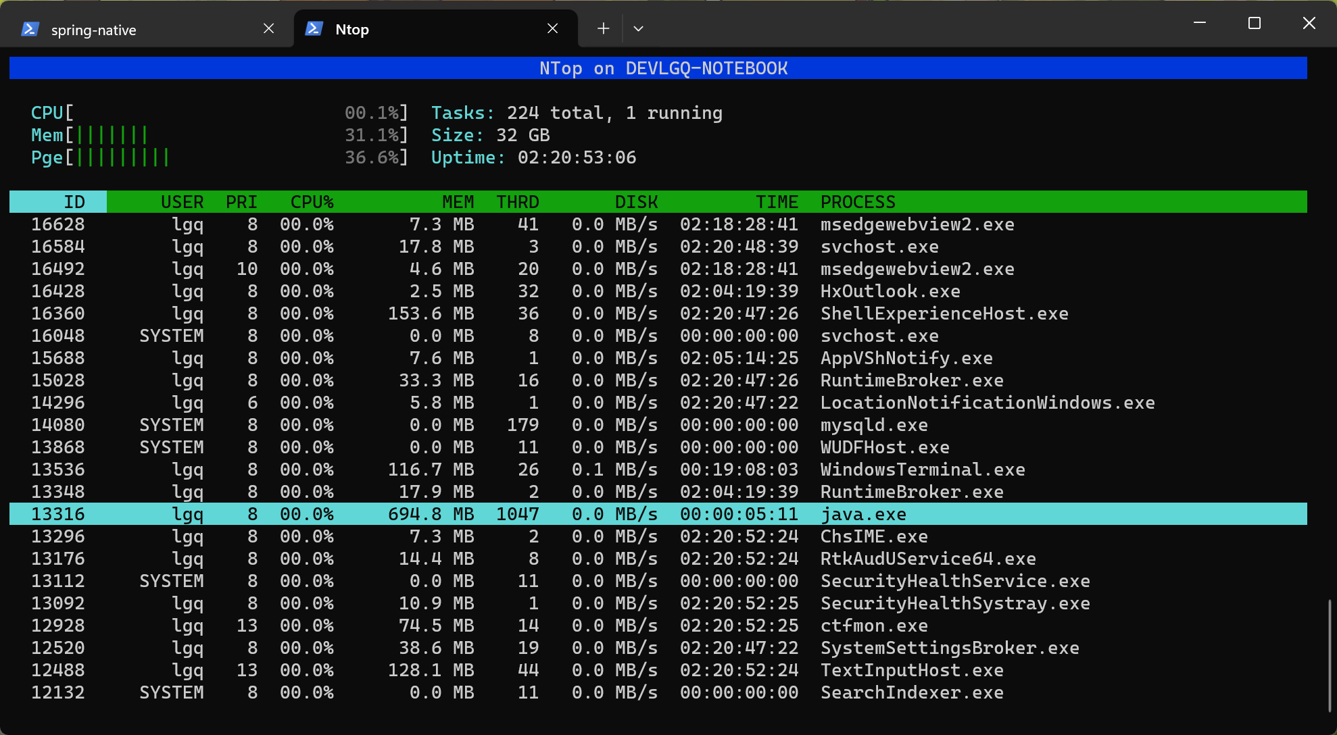Click the Uptime 02:20:53:06 value
Screen dimensions: 1337x735
coord(577,157)
